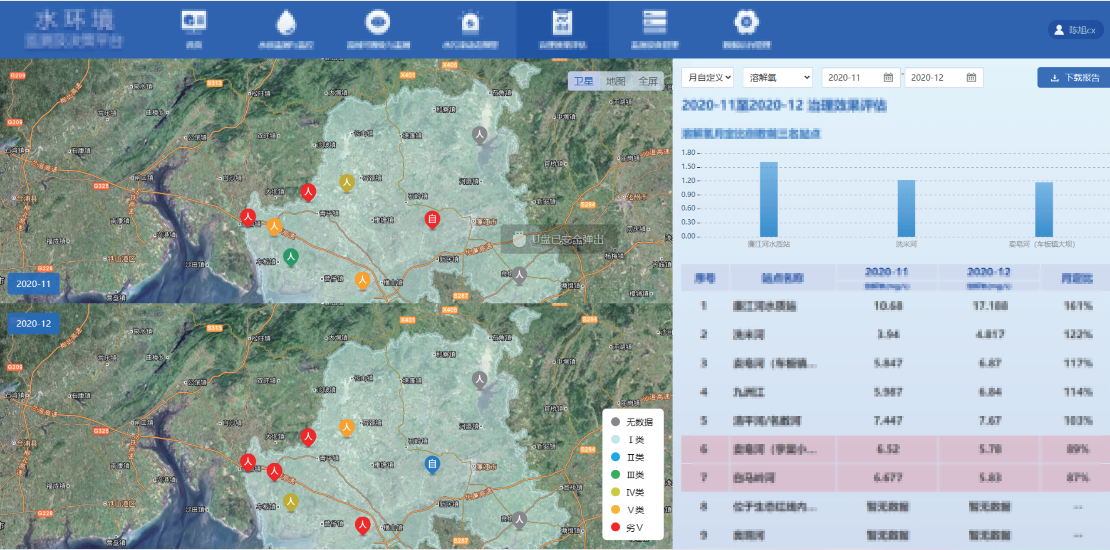The width and height of the screenshot is (1110, 550).
Task: Click the 2020-11 start date field
Action: coord(861,78)
